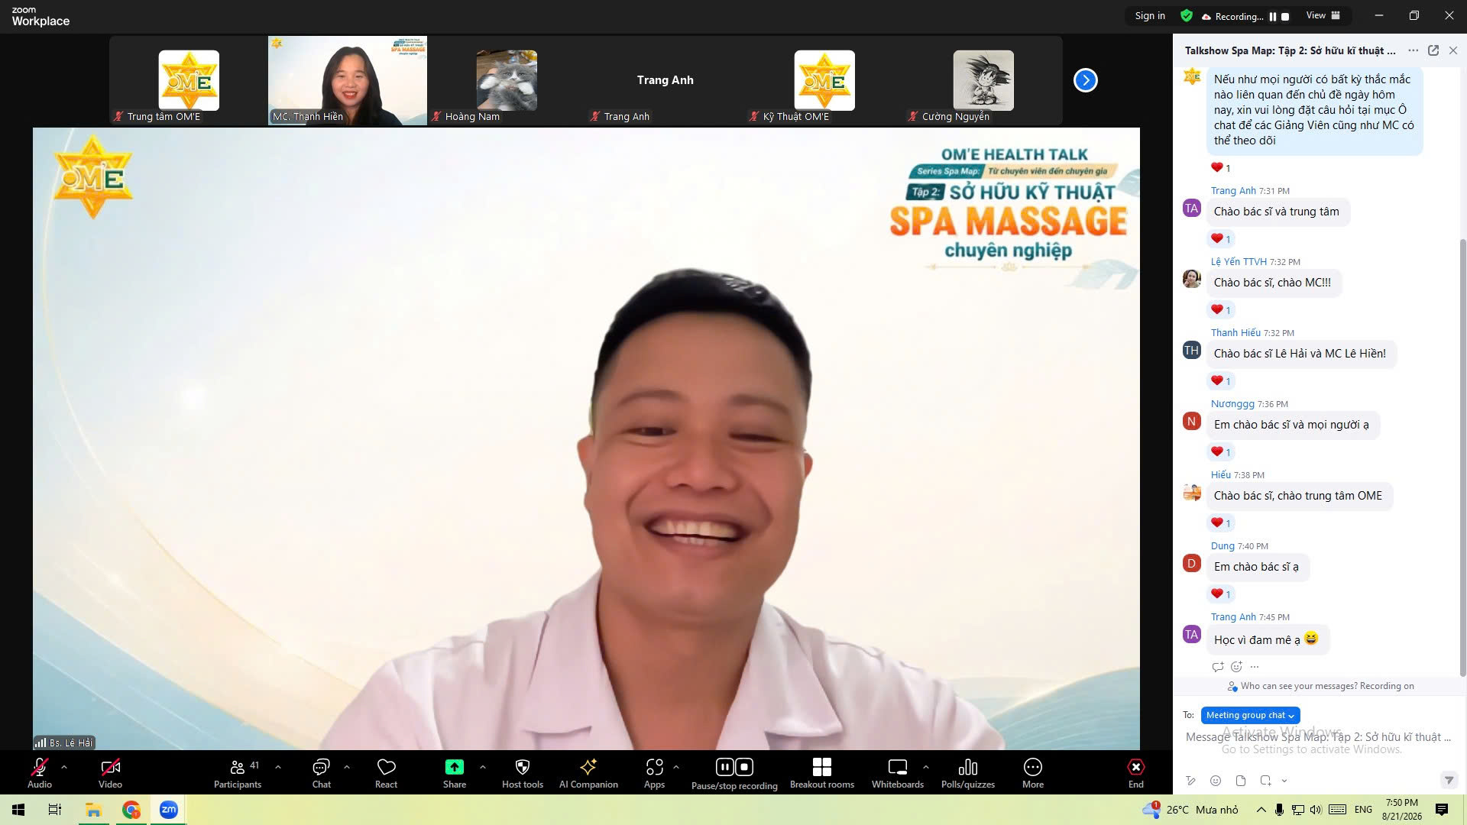
Task: Open Whiteboards
Action: (898, 773)
